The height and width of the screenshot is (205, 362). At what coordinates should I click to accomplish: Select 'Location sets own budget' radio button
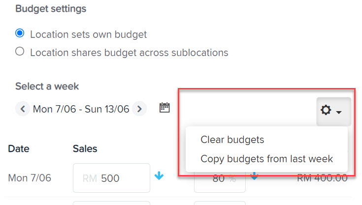coord(20,33)
